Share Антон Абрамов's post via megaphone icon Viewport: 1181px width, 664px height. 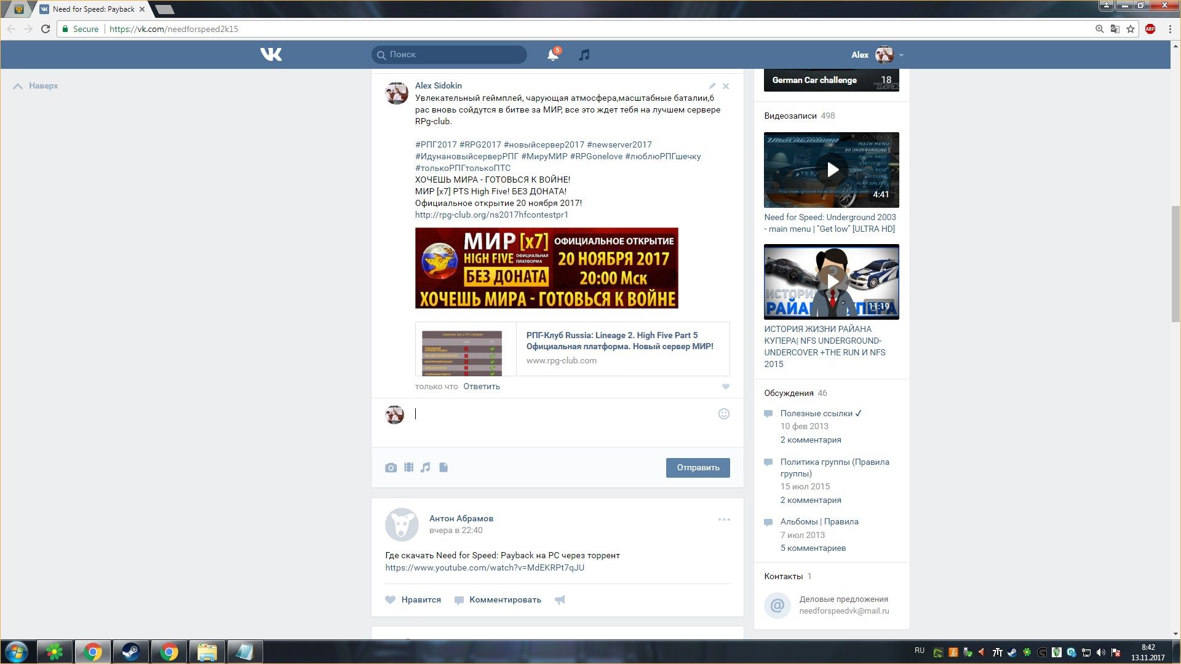pos(560,600)
